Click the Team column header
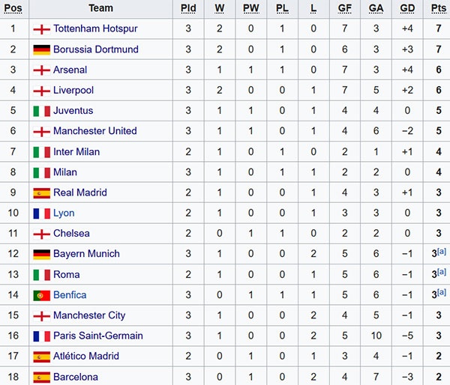This screenshot has width=450, height=385. (x=100, y=8)
